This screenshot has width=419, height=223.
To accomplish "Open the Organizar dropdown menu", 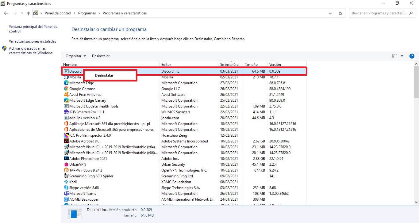I will click(76, 56).
